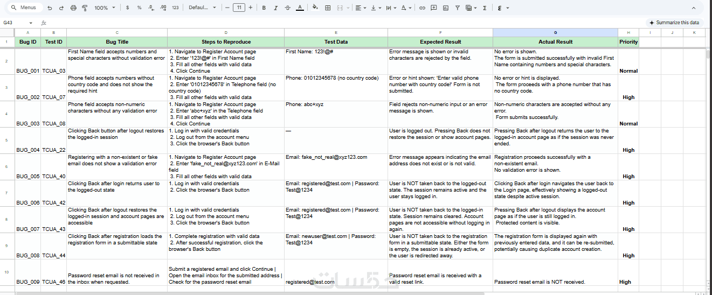This screenshot has width=712, height=295.
Task: Select 'Password reset email is NOT received.' cell
Action: click(555, 272)
